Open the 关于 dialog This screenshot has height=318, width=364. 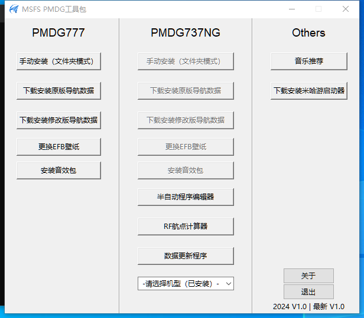tap(308, 276)
